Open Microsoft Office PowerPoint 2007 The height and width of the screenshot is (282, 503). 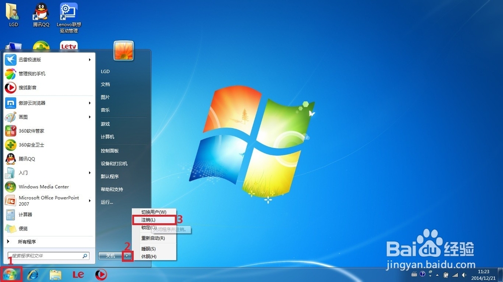49,201
